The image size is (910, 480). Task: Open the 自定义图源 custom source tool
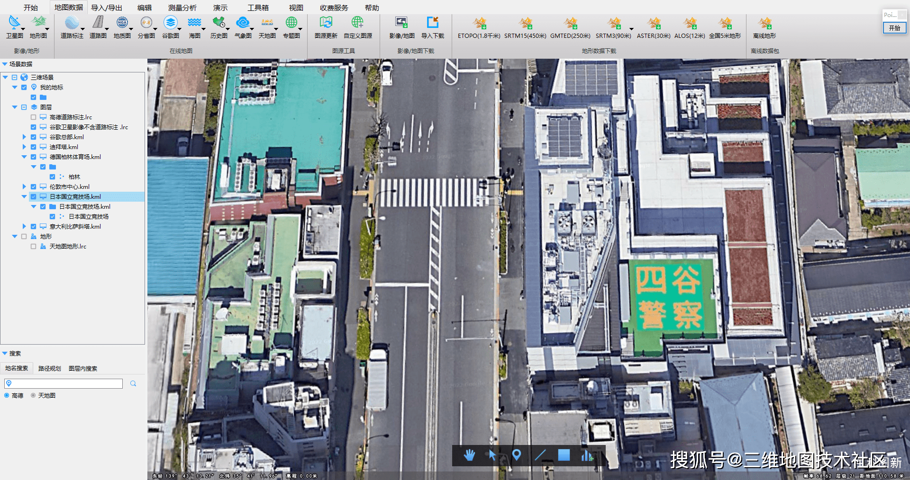click(x=358, y=27)
